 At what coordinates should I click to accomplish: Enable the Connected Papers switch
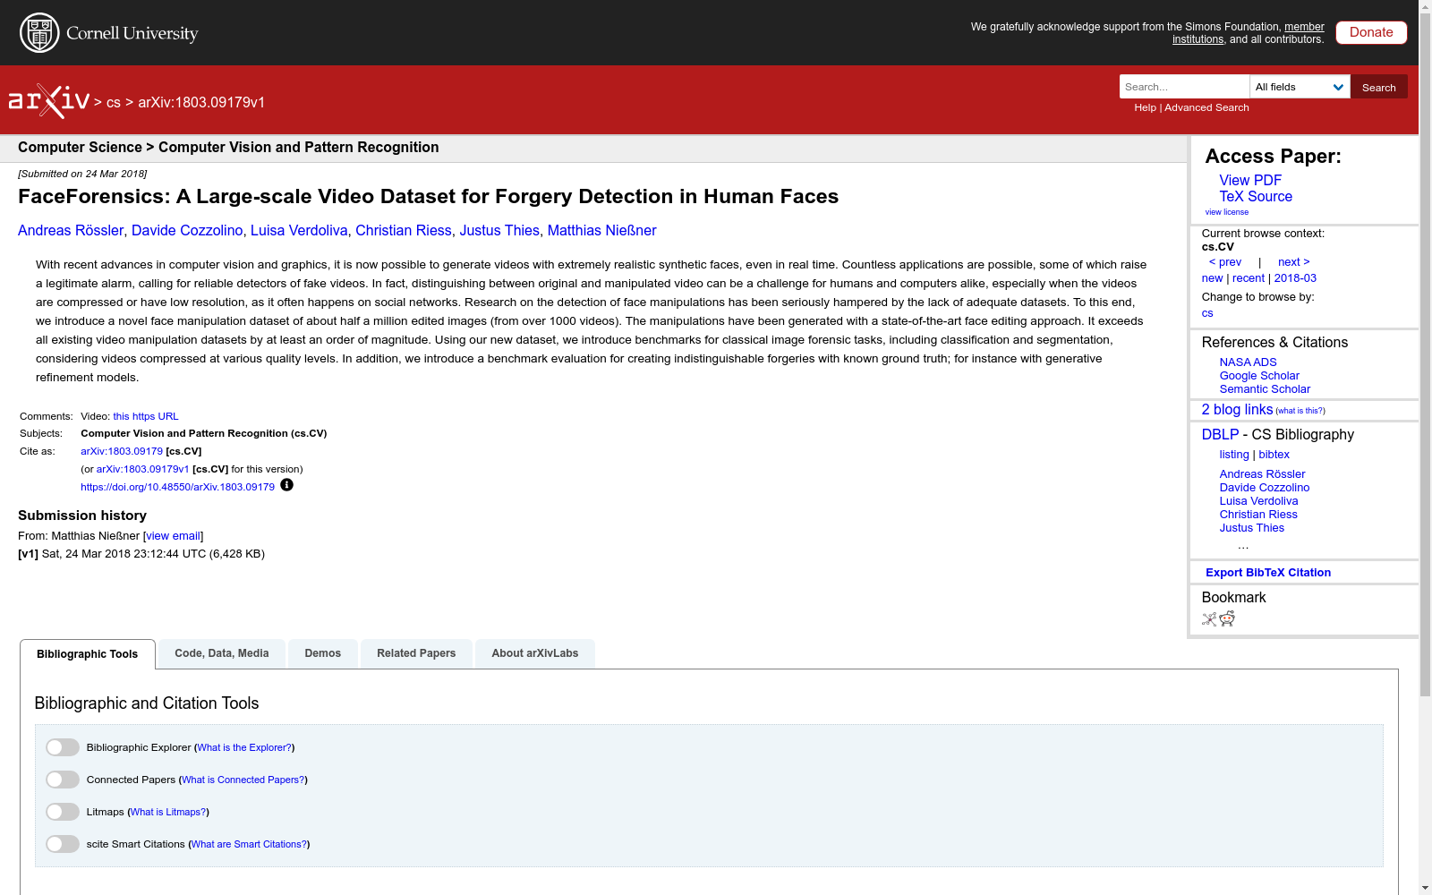tap(63, 780)
